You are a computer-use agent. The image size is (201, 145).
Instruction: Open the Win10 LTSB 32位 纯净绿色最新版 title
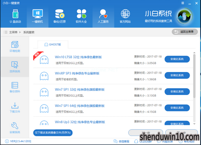[78, 57]
